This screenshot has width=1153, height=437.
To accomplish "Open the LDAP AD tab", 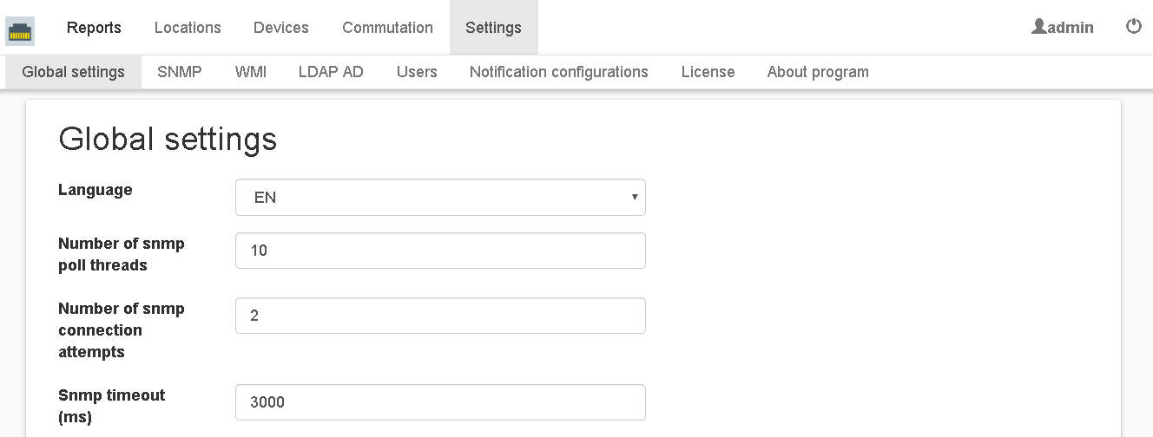I will [x=331, y=72].
